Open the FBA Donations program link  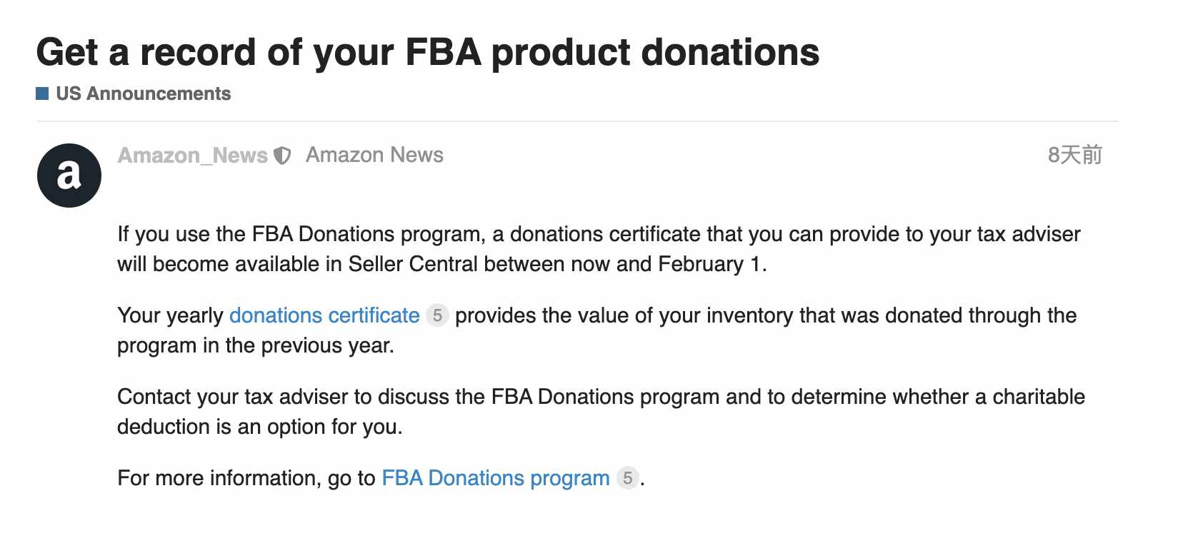(x=496, y=478)
